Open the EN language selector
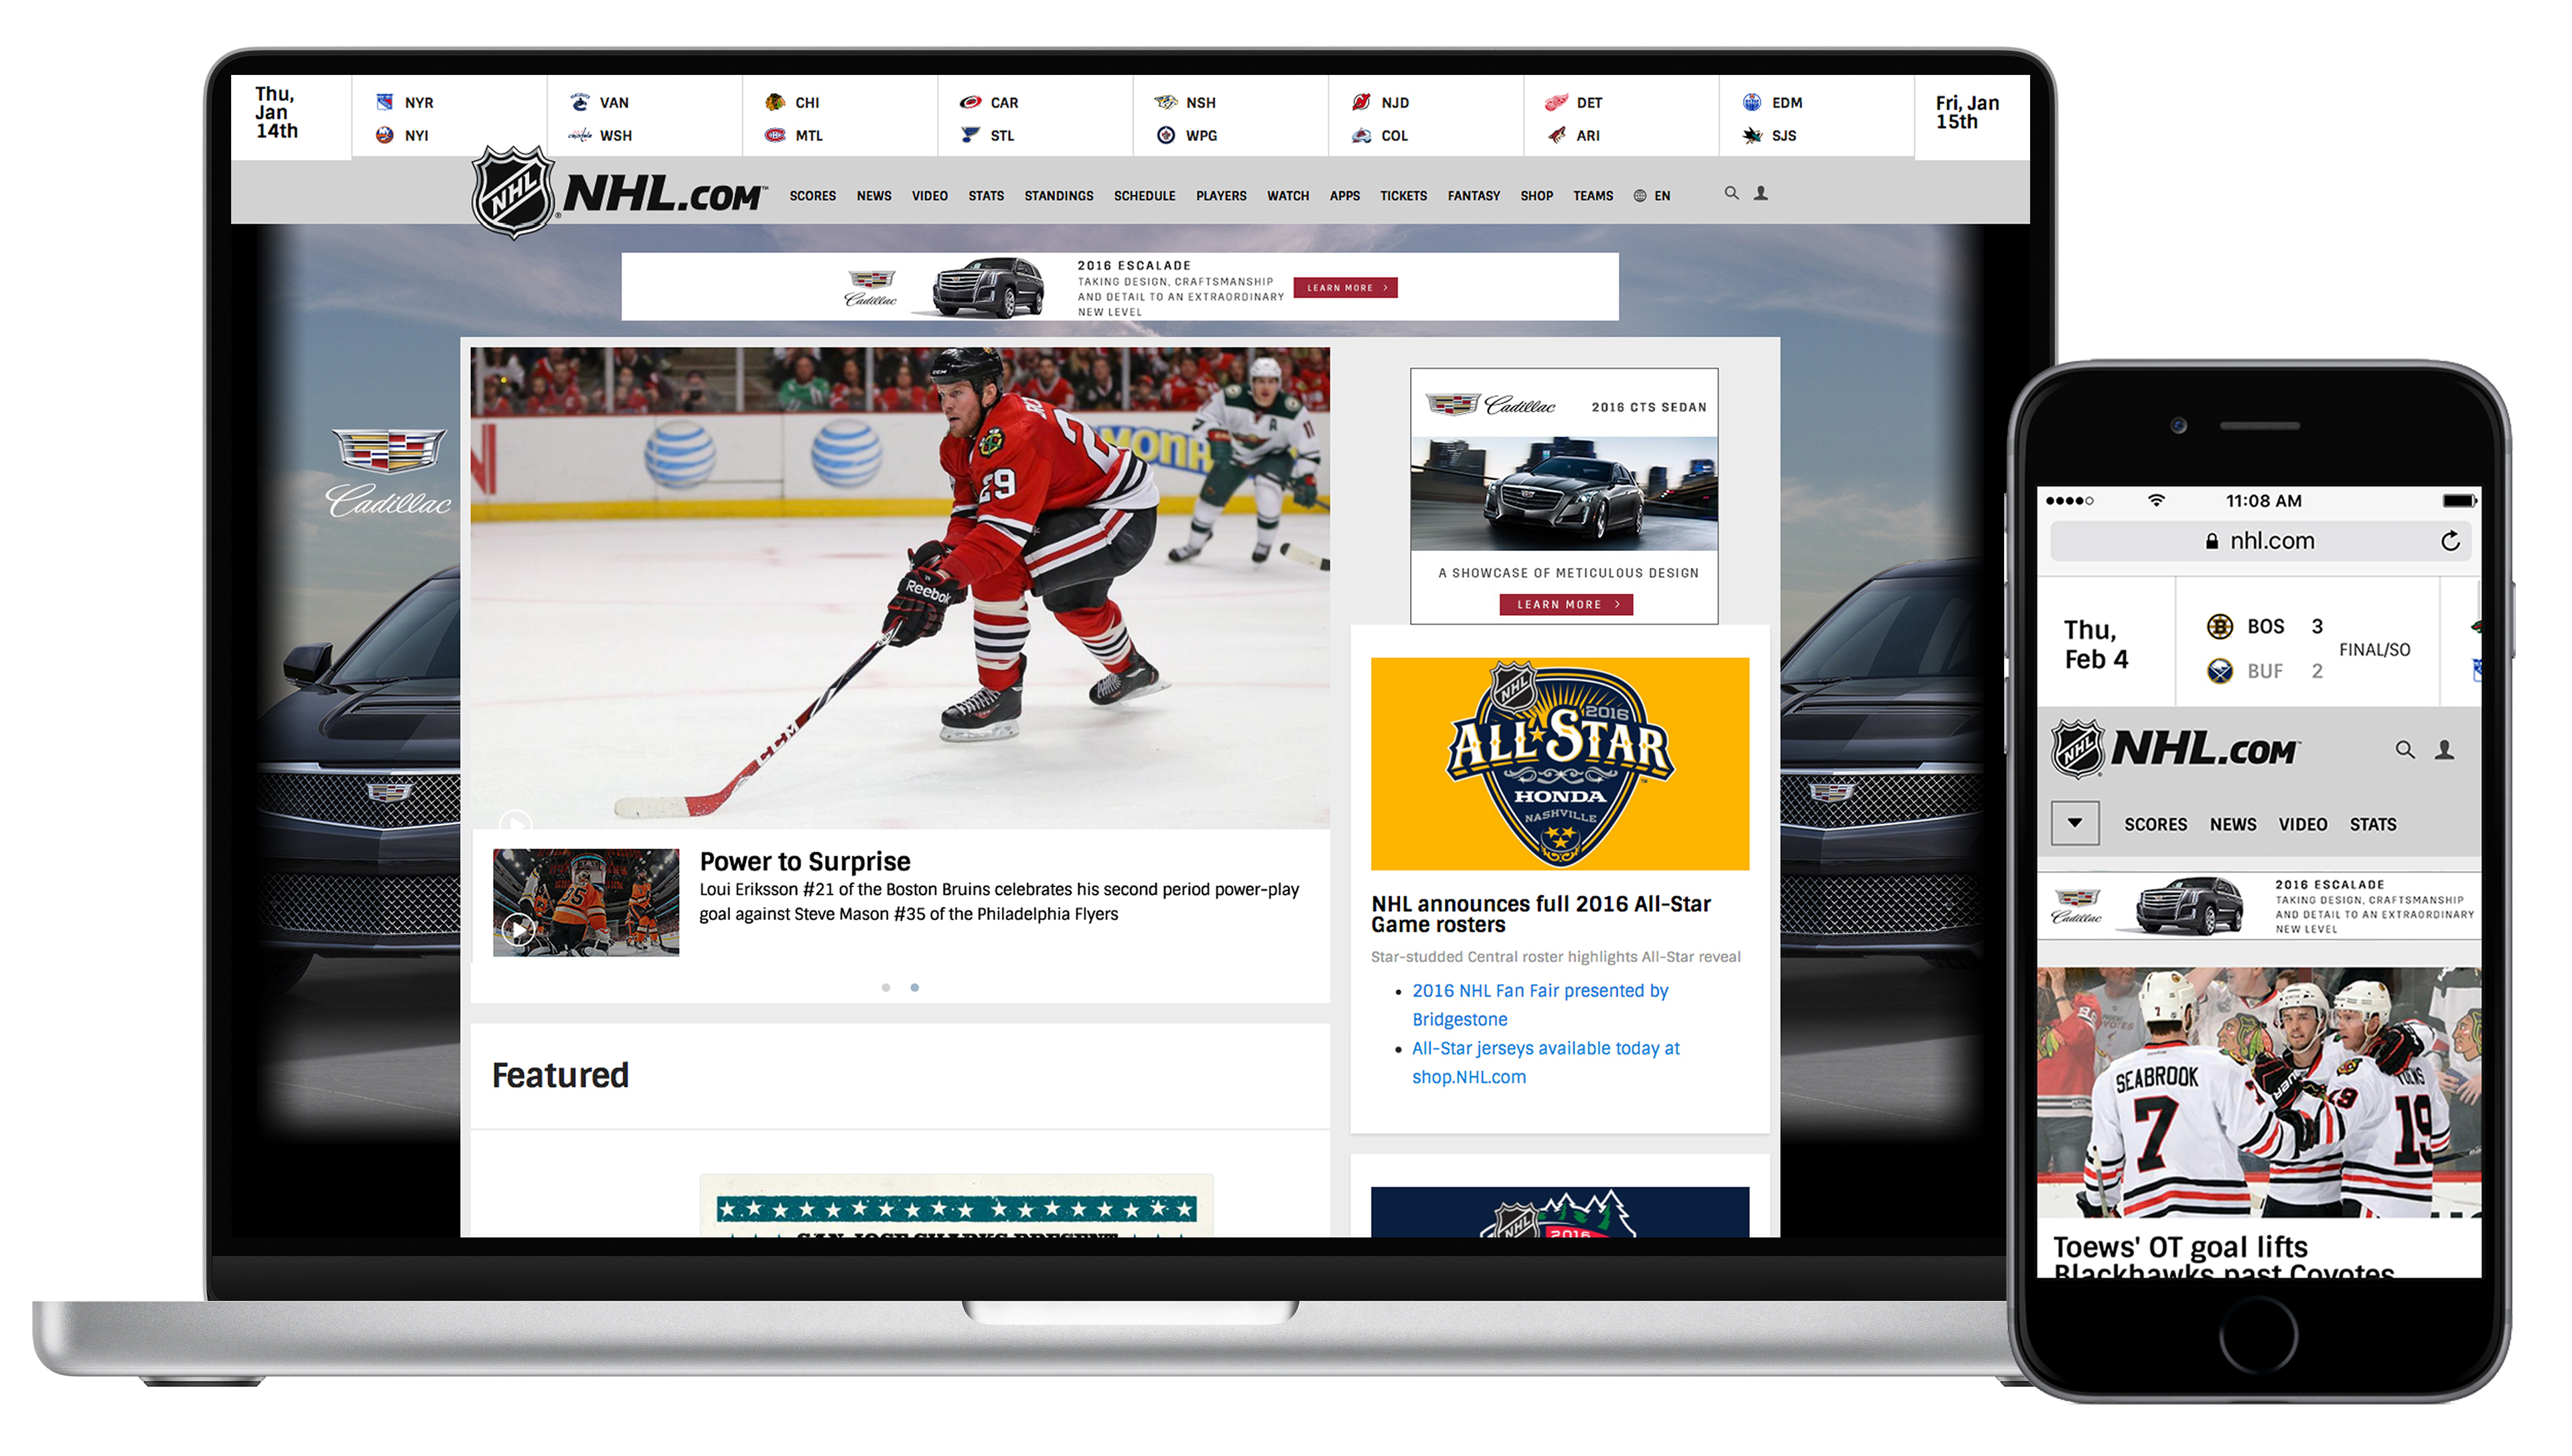 (1662, 196)
